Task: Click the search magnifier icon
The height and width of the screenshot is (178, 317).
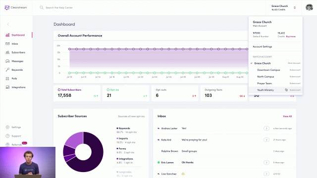Action: pyautogui.click(x=42, y=7)
